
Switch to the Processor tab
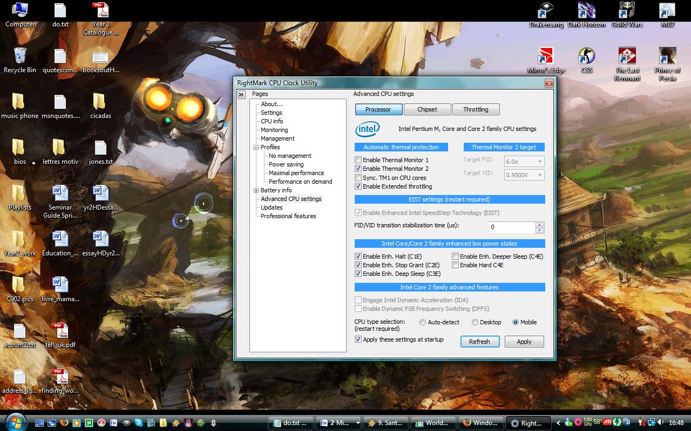coord(378,109)
